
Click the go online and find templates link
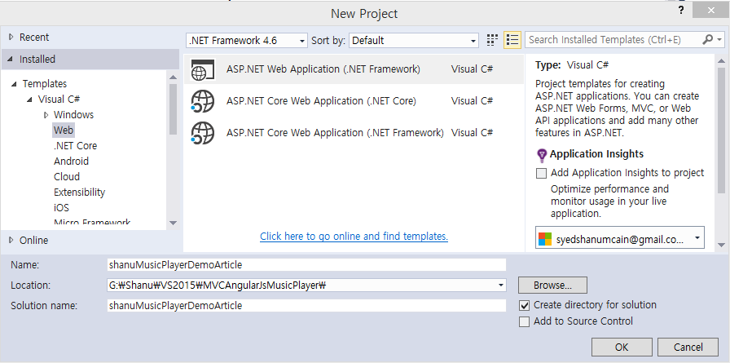[354, 237]
